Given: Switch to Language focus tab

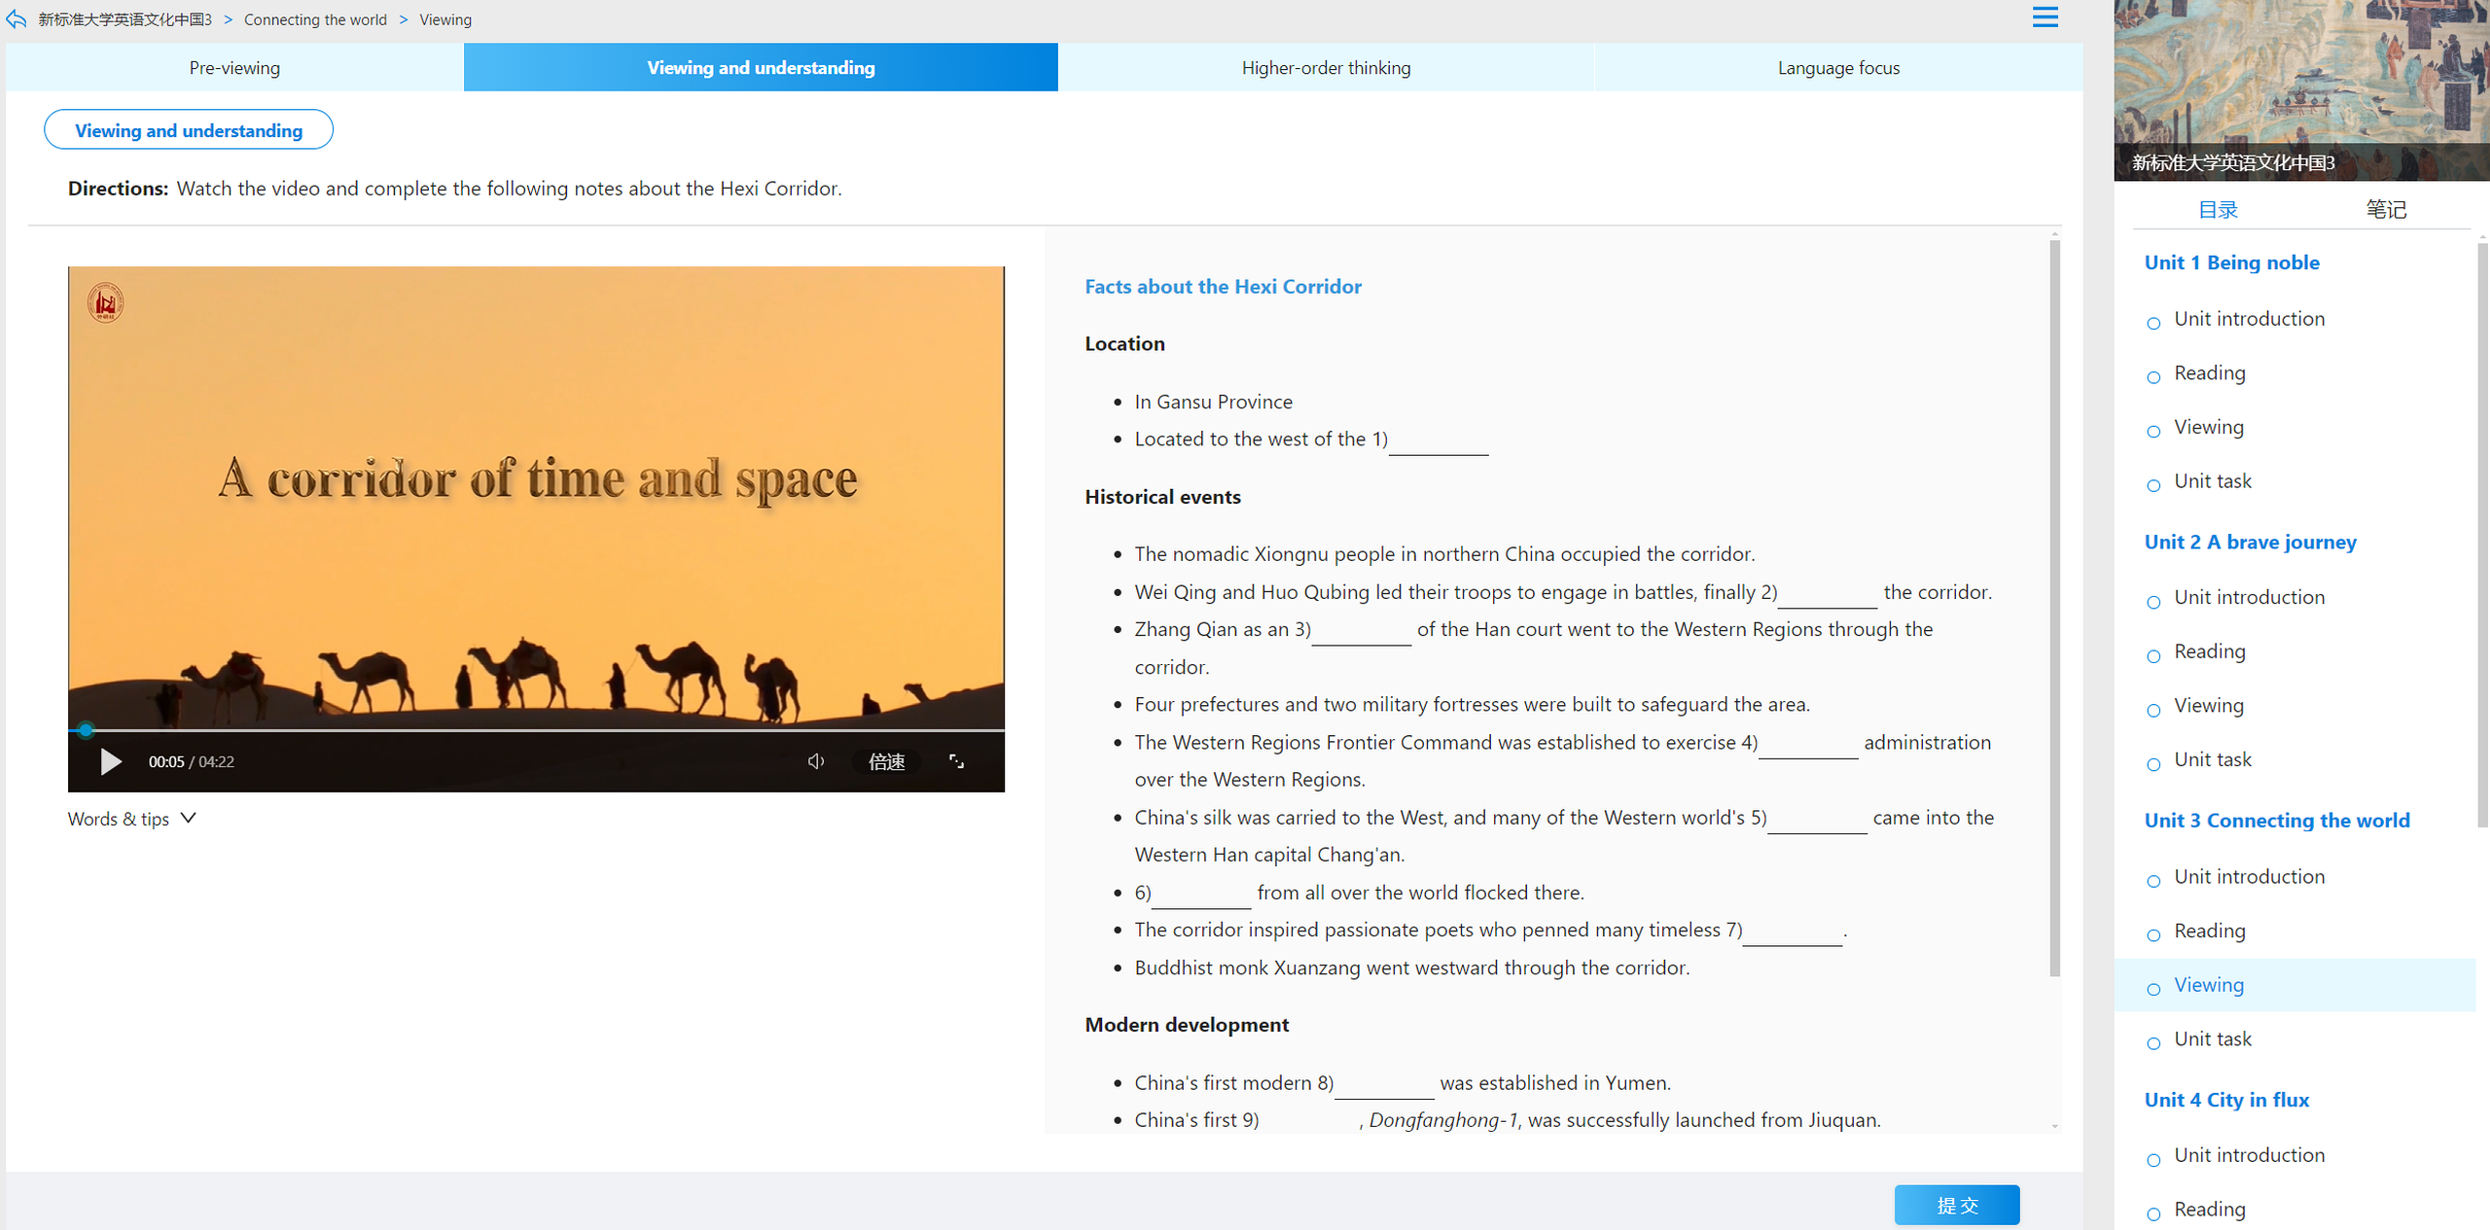Looking at the screenshot, I should (1838, 67).
